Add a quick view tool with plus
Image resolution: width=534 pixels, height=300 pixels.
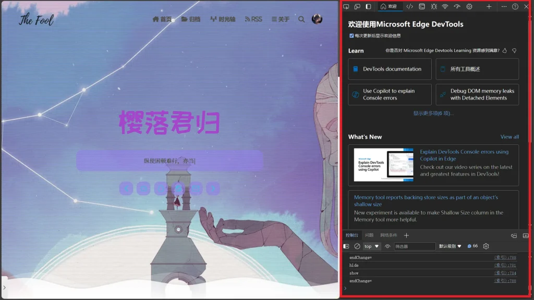[406, 235]
